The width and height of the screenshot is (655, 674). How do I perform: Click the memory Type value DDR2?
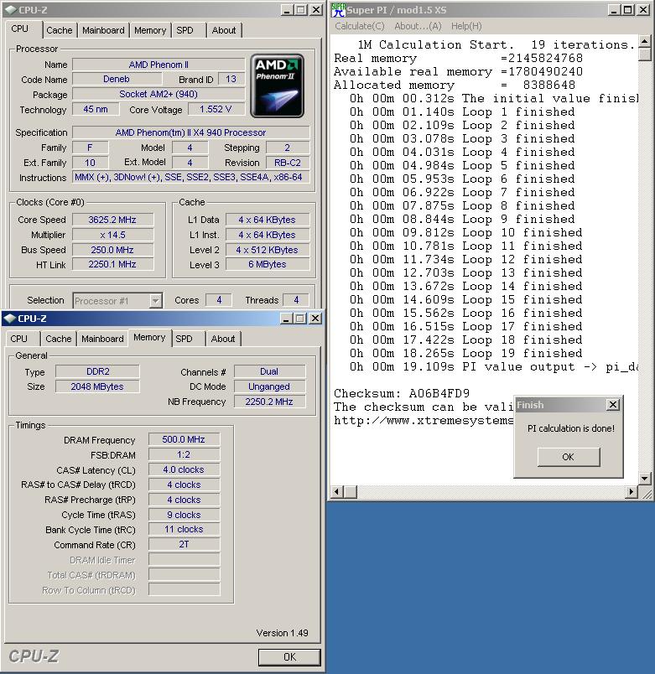(x=97, y=371)
